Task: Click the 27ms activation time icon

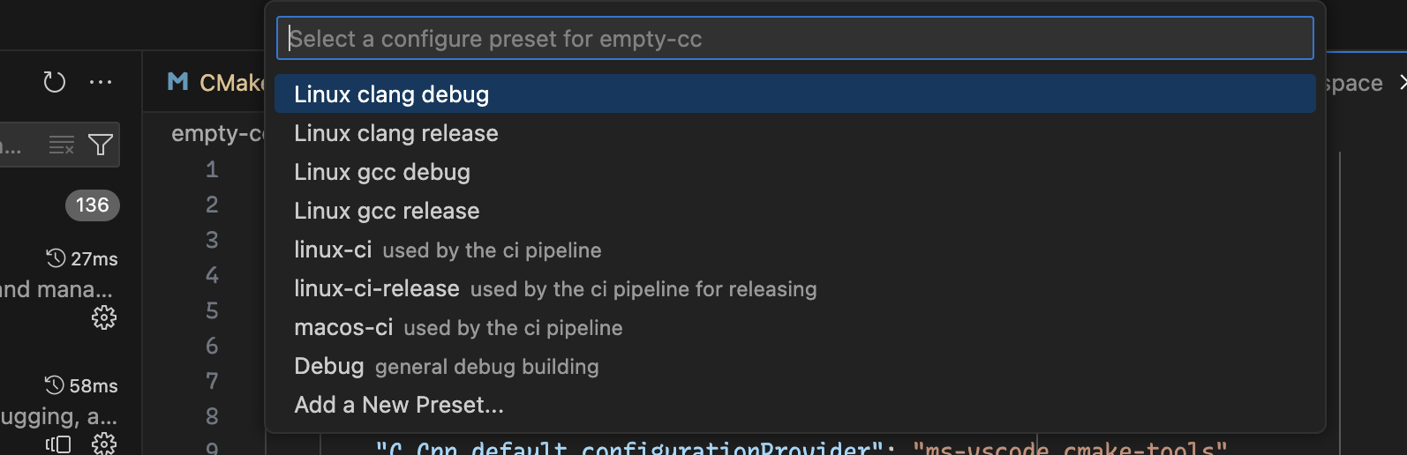Action: pyautogui.click(x=56, y=258)
